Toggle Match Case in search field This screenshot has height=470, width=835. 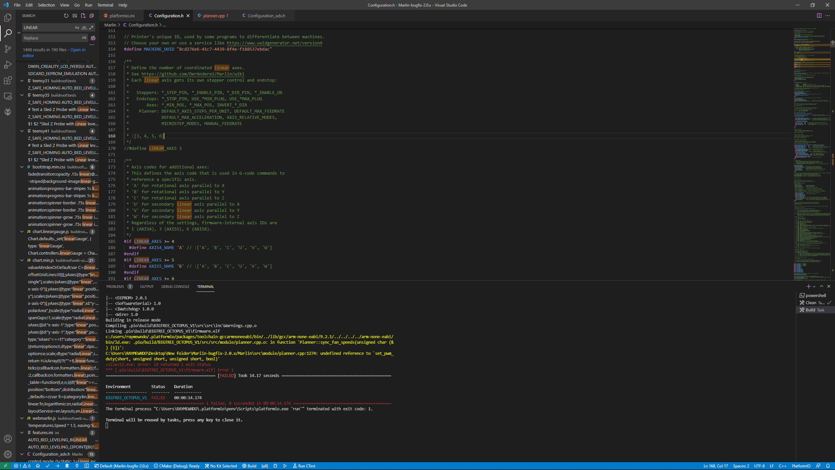click(x=77, y=27)
